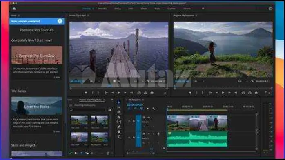Play the clip in Source monitor

(x=119, y=93)
